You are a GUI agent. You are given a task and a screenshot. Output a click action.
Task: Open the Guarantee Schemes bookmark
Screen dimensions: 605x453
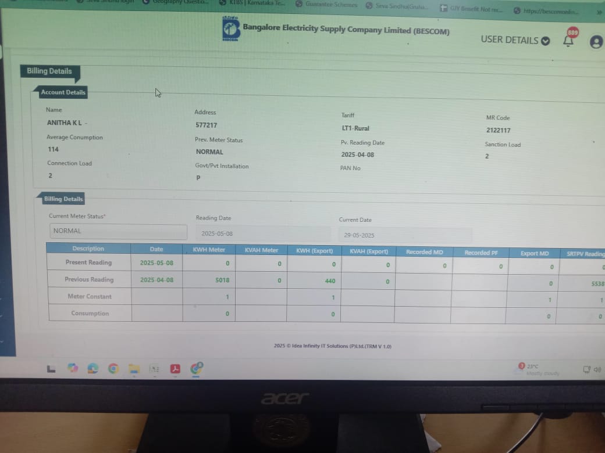(x=327, y=4)
